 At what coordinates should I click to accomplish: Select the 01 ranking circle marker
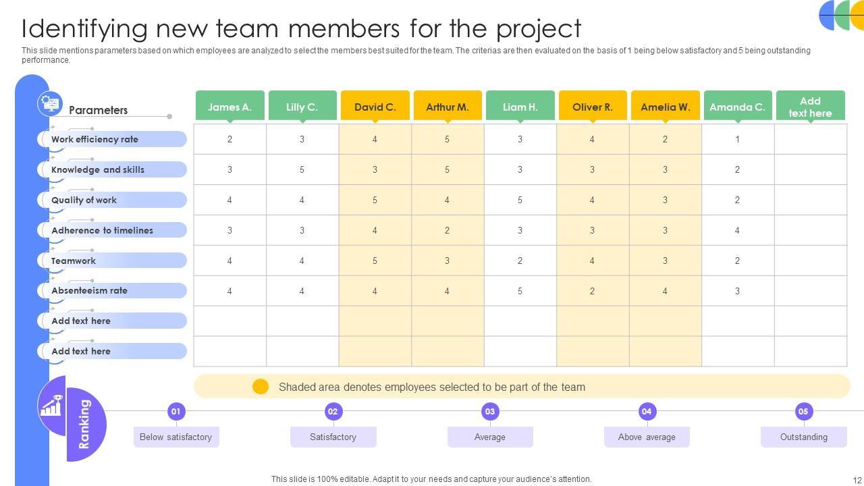click(175, 411)
